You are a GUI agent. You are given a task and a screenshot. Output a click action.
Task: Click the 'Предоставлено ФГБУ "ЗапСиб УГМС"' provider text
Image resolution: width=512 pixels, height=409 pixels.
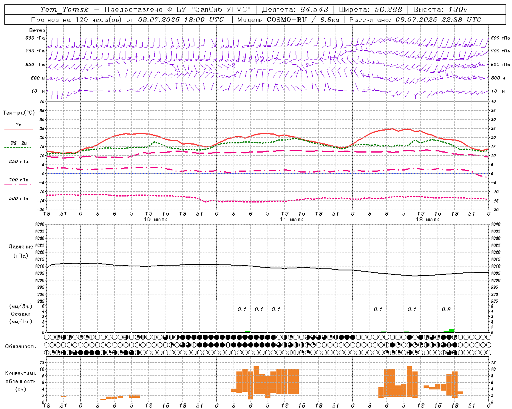point(178,10)
